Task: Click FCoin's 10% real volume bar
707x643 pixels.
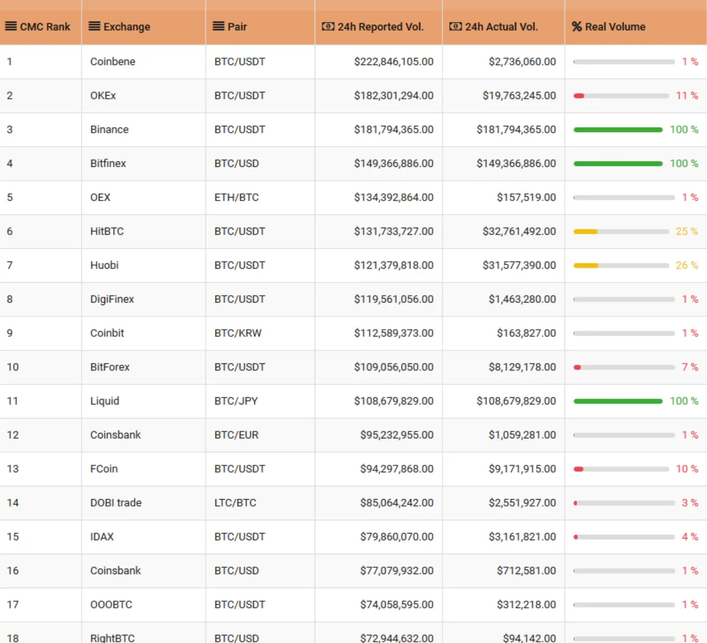Action: pyautogui.click(x=621, y=469)
